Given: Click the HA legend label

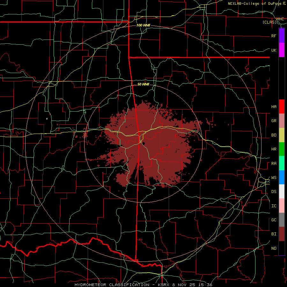Looking at the screenshot, I should 274,107.
